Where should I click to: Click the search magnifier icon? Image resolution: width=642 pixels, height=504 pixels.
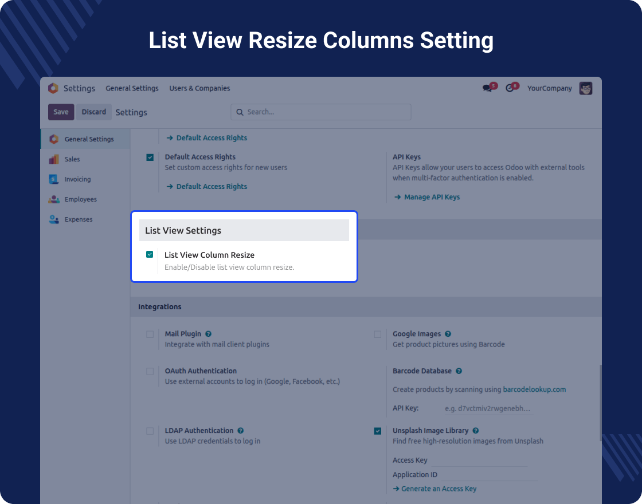[x=240, y=112]
